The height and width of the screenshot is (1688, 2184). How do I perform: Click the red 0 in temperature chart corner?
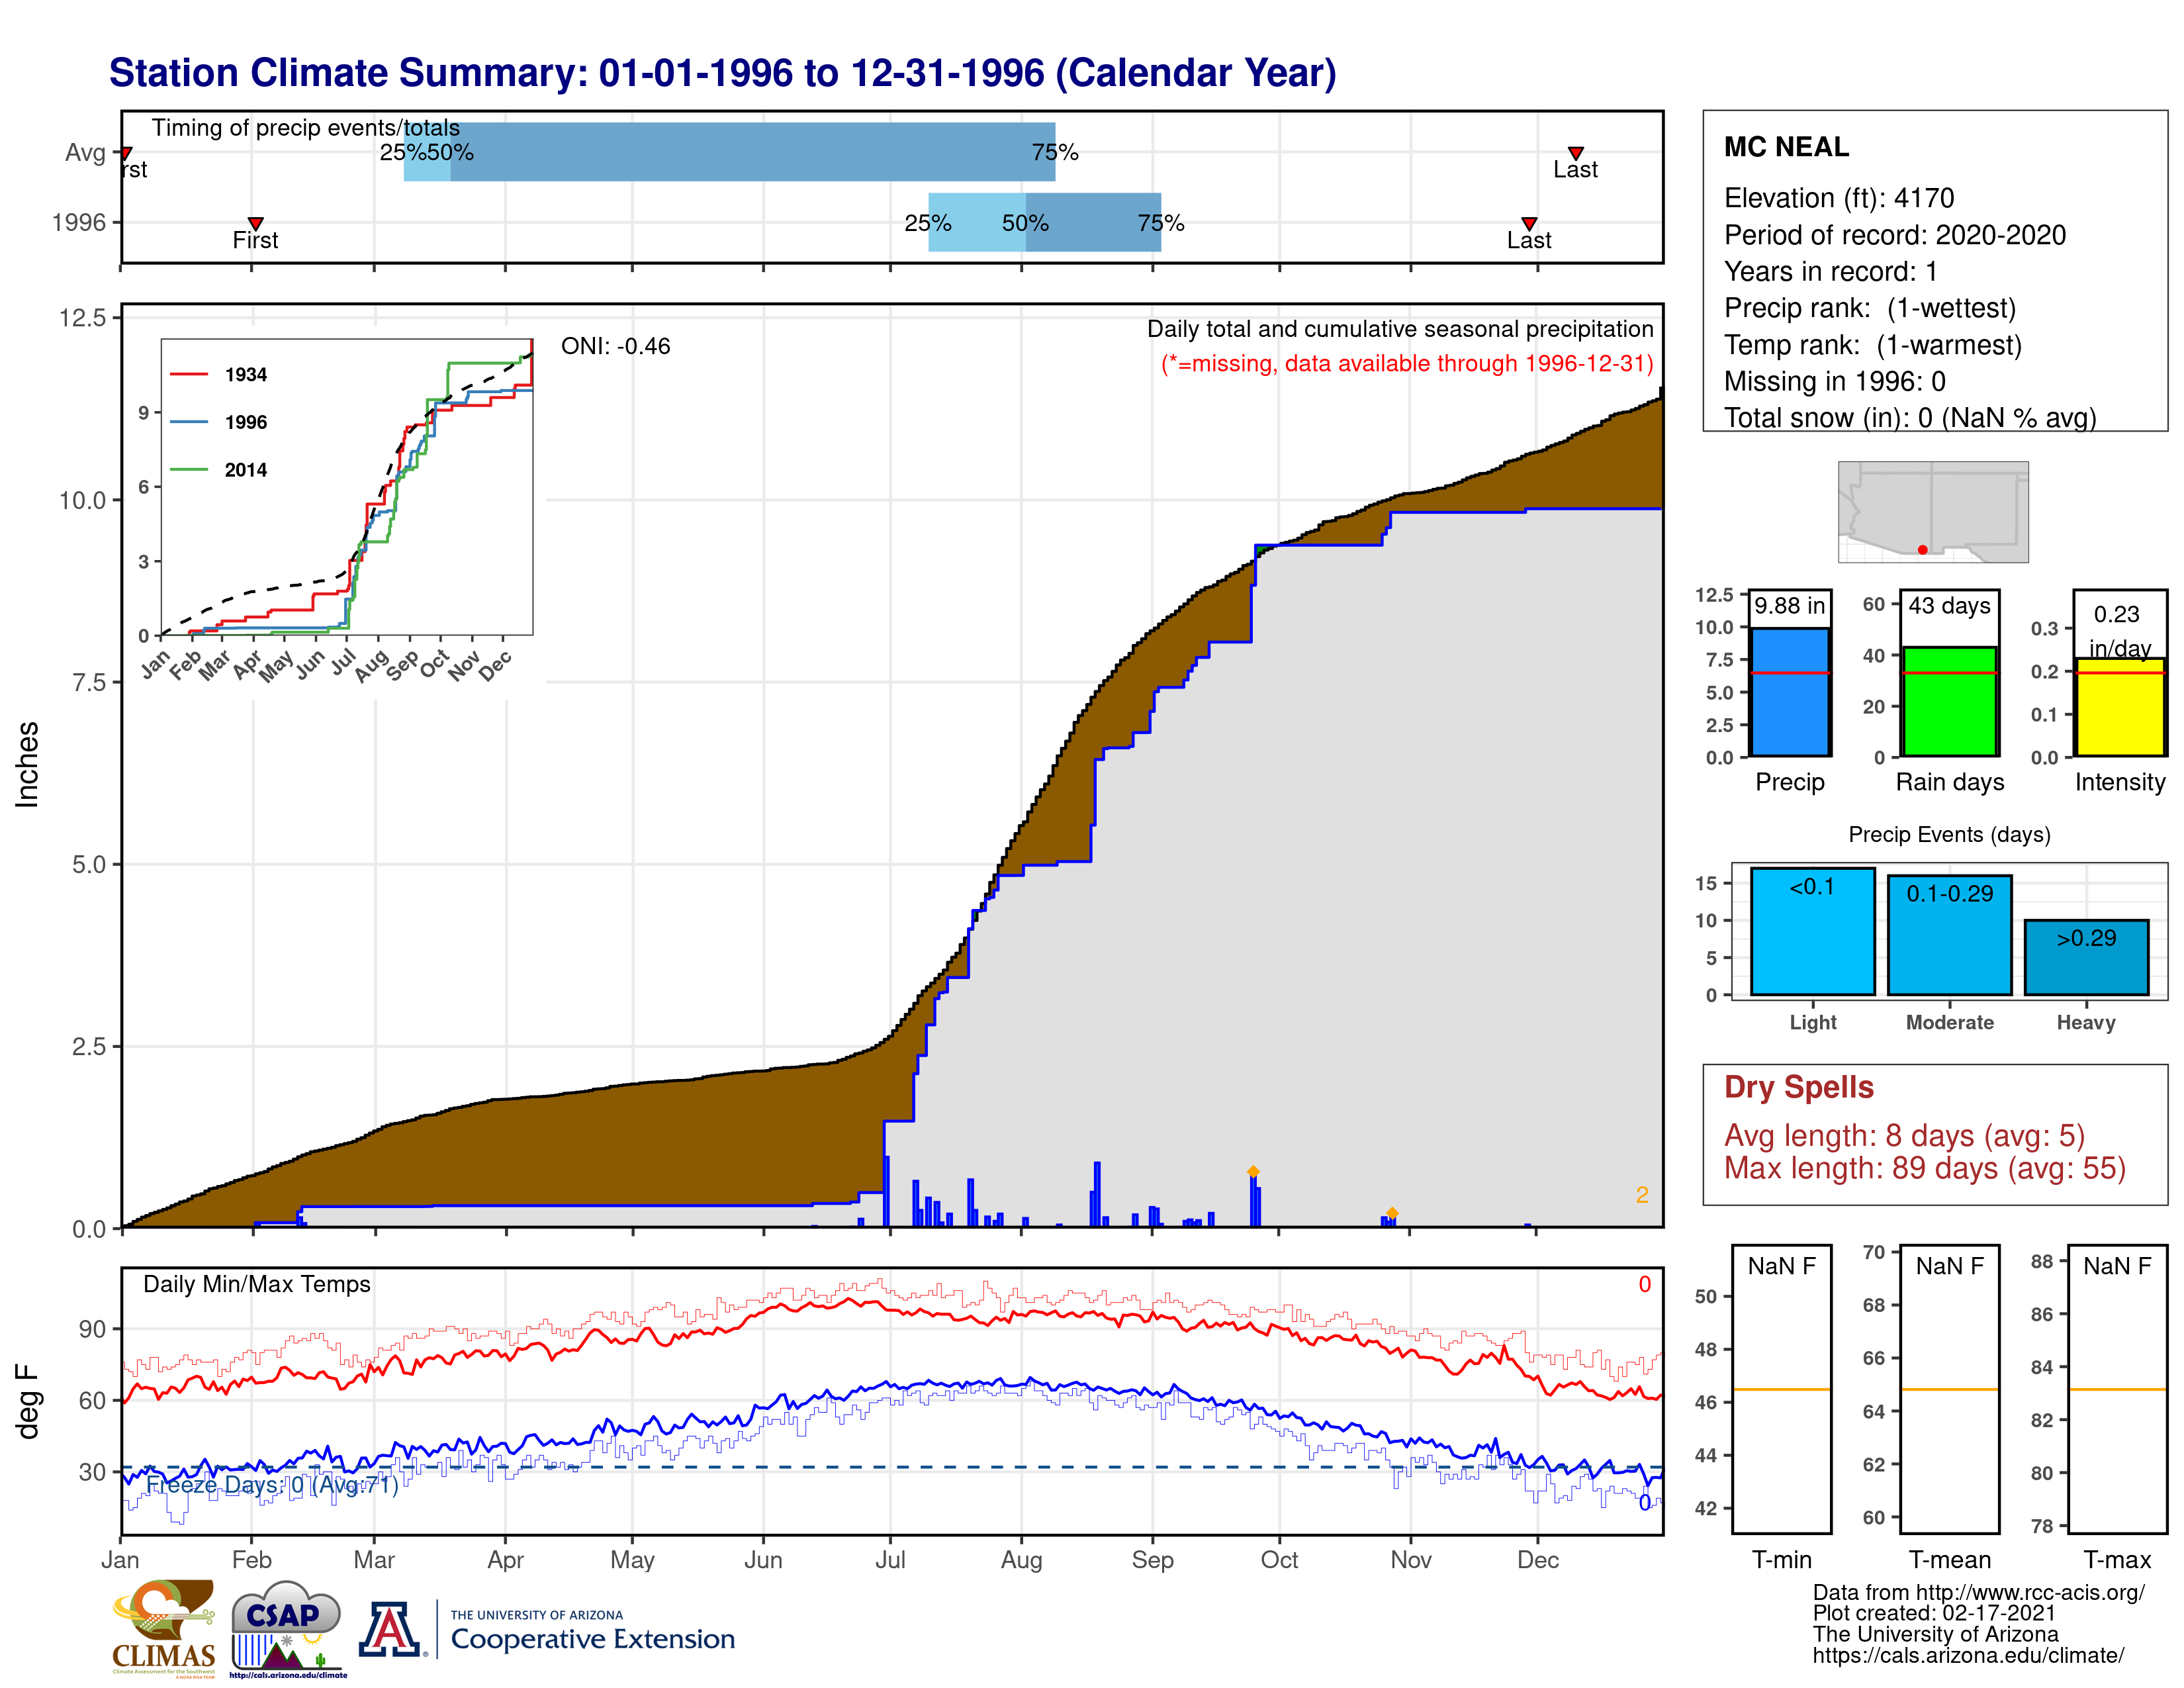[1644, 1284]
